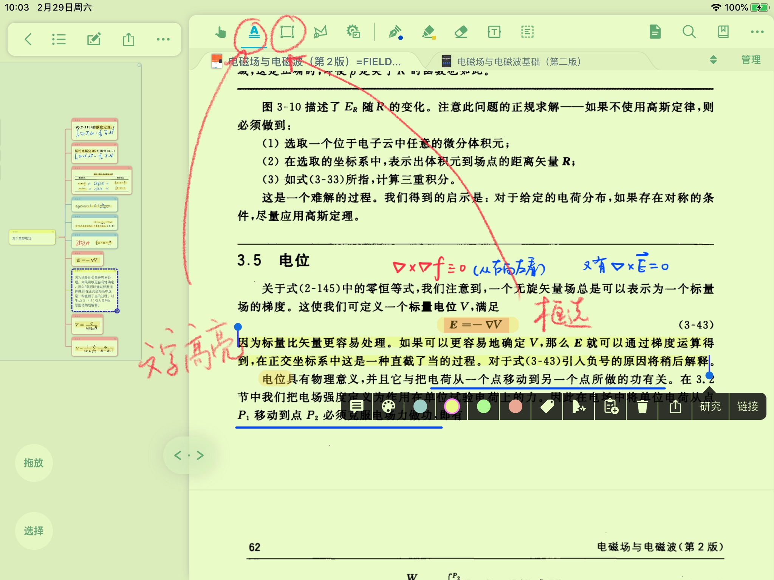This screenshot has width=774, height=580.
Task: Select the rectangle excerpt tool
Action: [287, 33]
